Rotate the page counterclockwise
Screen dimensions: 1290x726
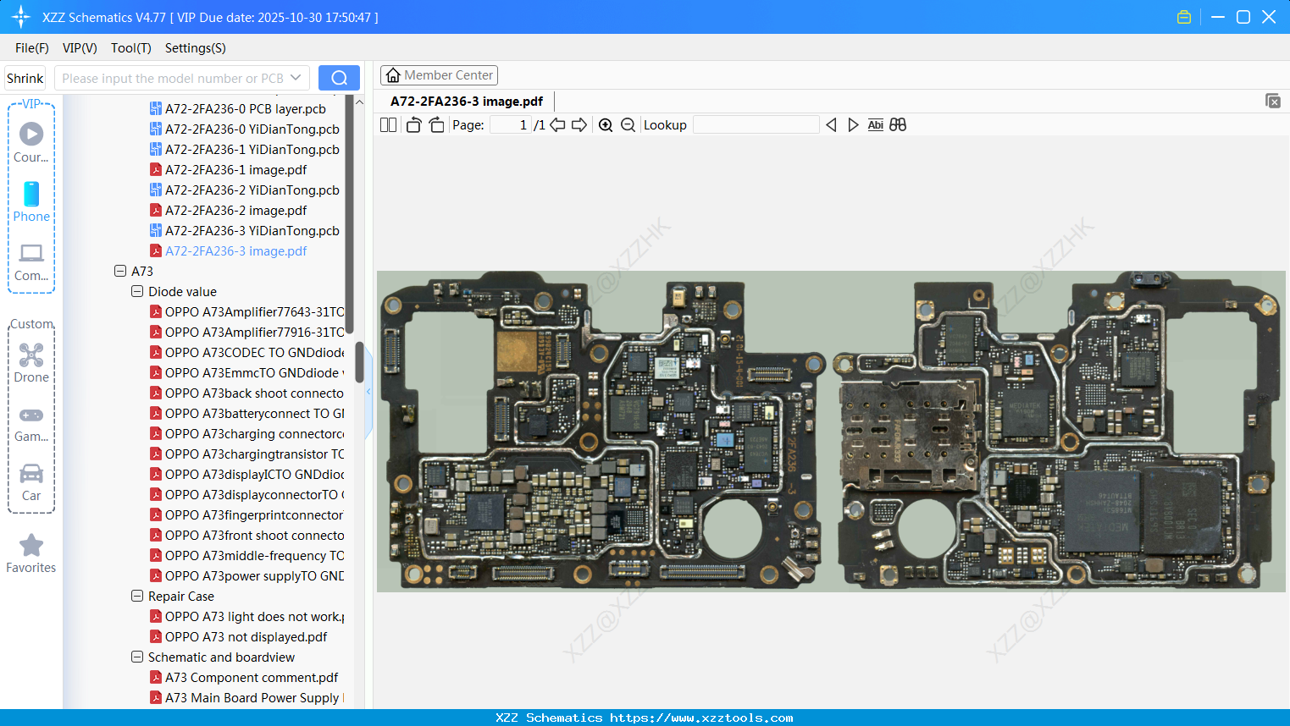point(413,125)
